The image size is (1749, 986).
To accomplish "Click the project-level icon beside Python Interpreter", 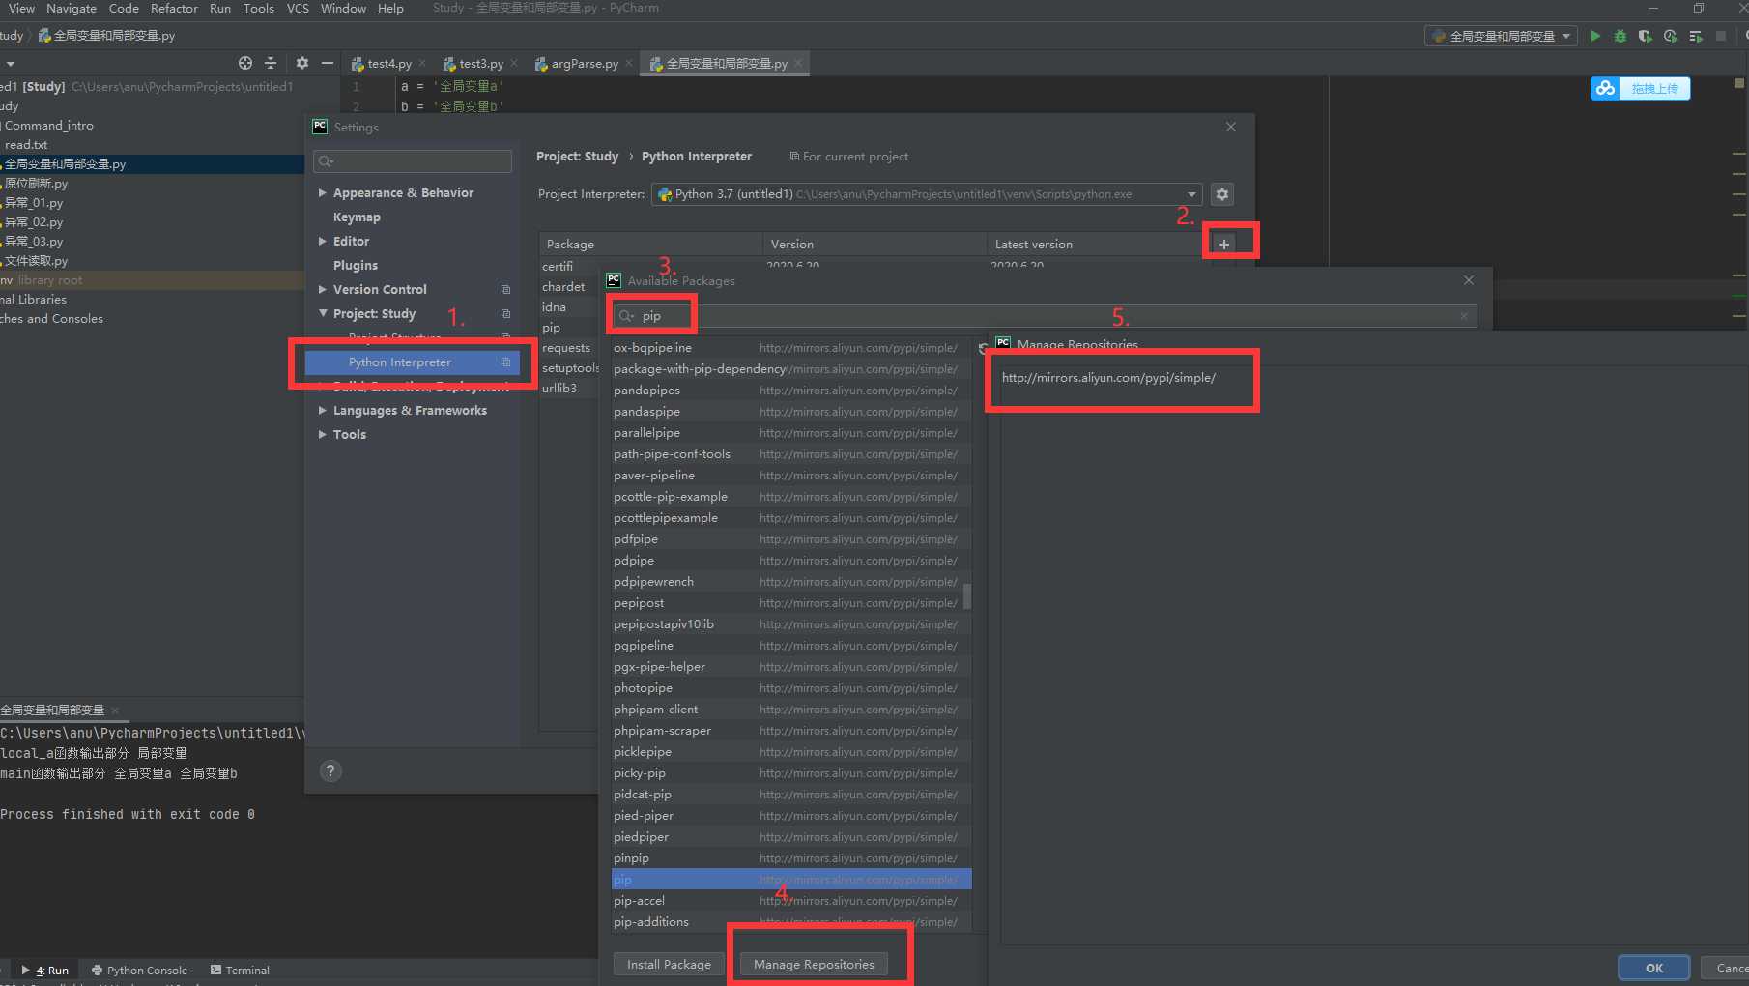I will point(505,362).
